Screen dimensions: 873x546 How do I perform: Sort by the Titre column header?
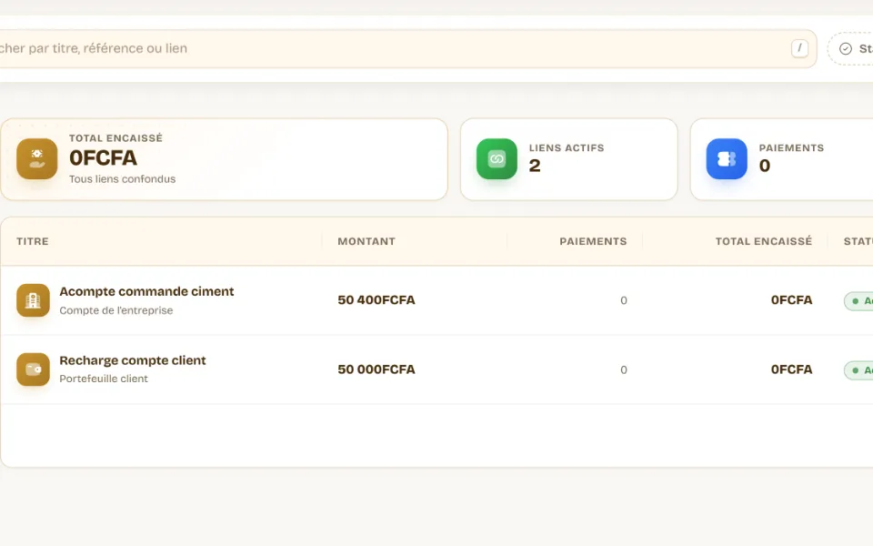(x=33, y=241)
